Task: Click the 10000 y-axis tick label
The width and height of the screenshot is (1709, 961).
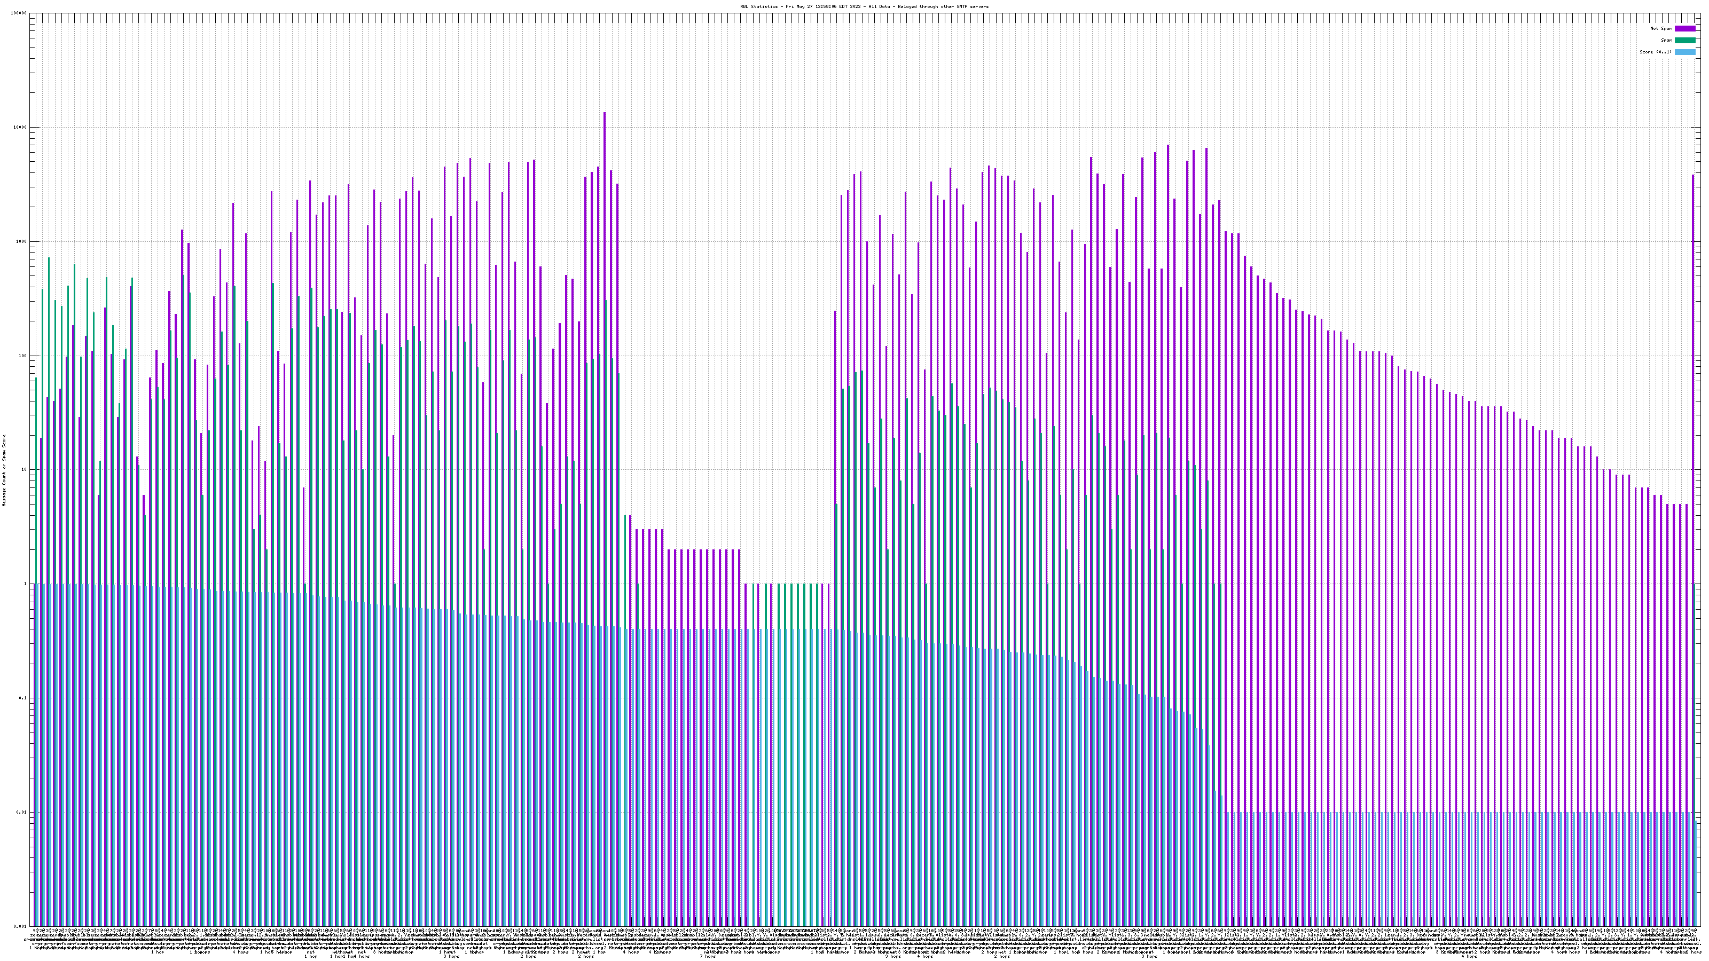Action: click(x=21, y=128)
